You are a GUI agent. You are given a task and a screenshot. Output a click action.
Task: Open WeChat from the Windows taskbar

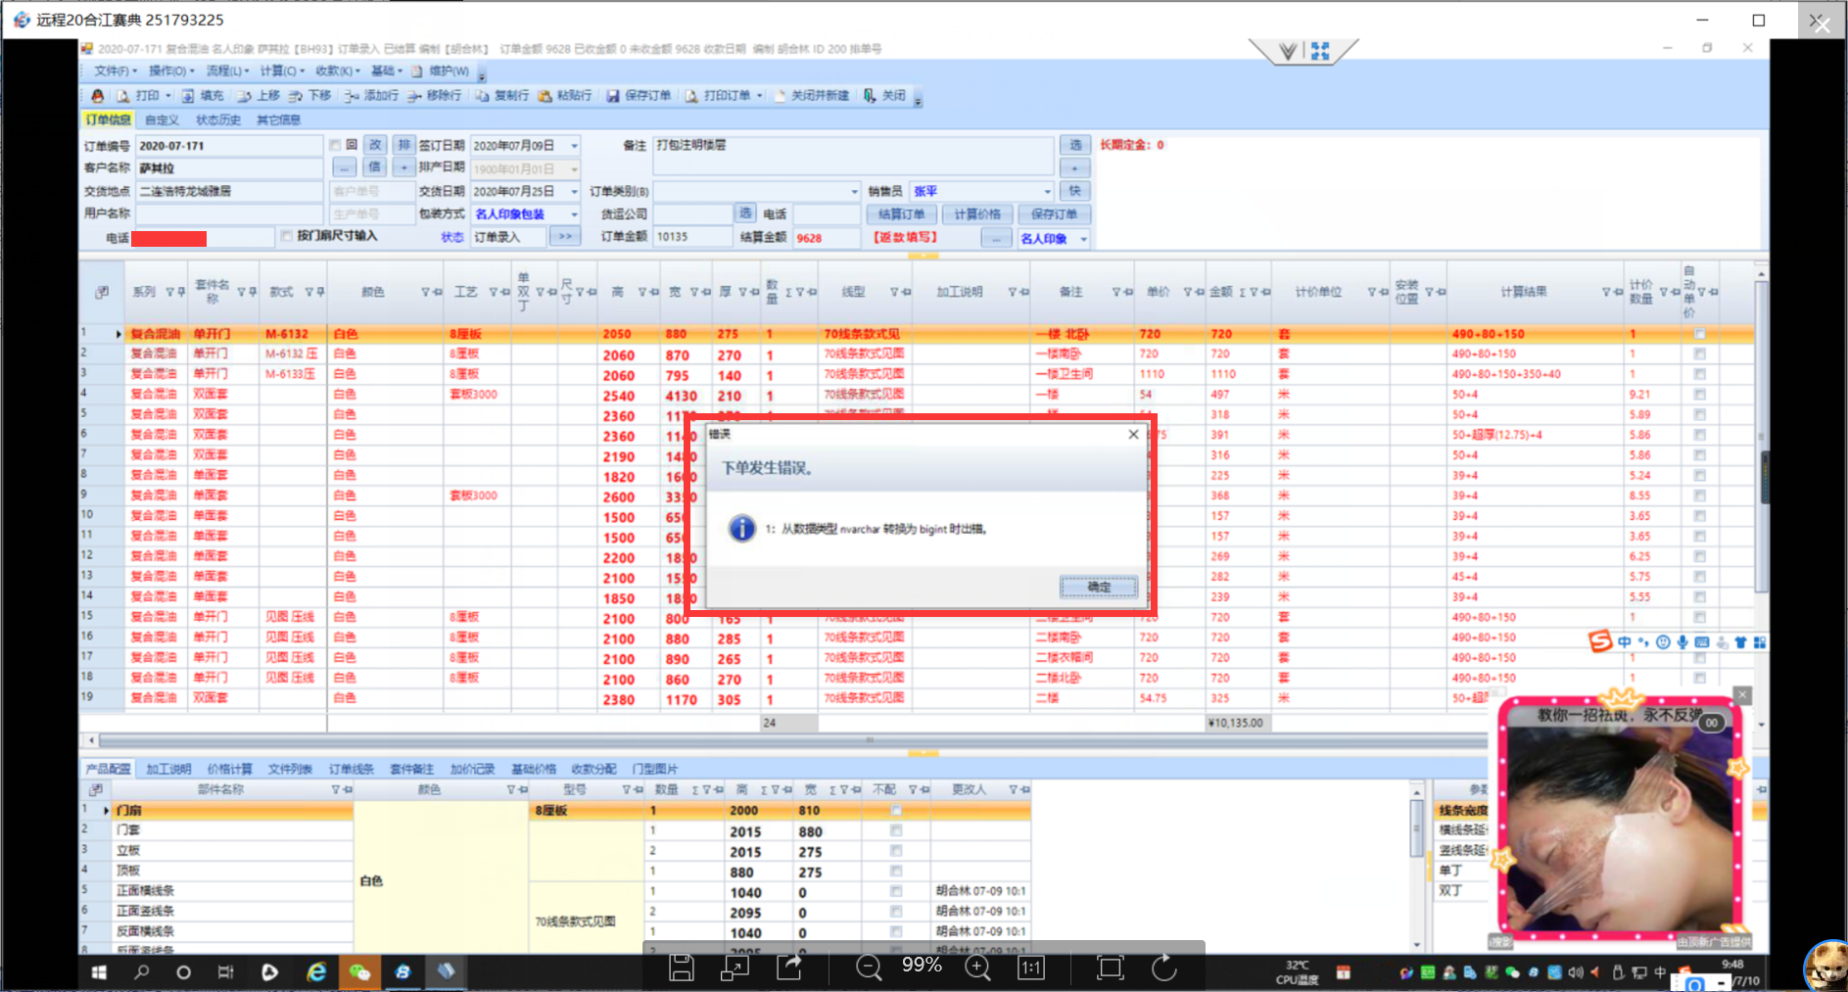(x=359, y=971)
